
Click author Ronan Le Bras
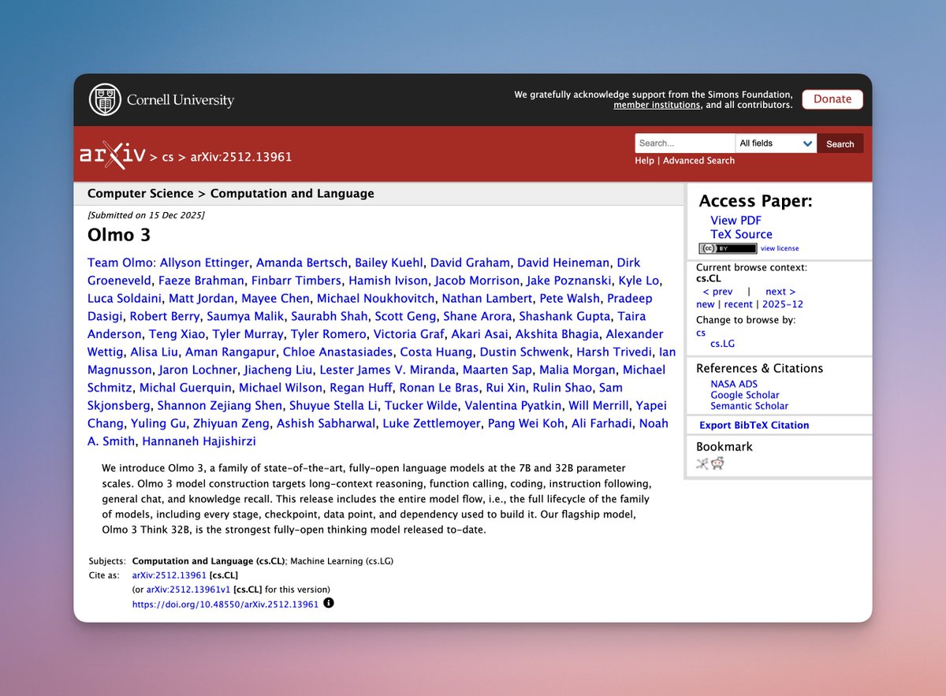click(x=438, y=388)
